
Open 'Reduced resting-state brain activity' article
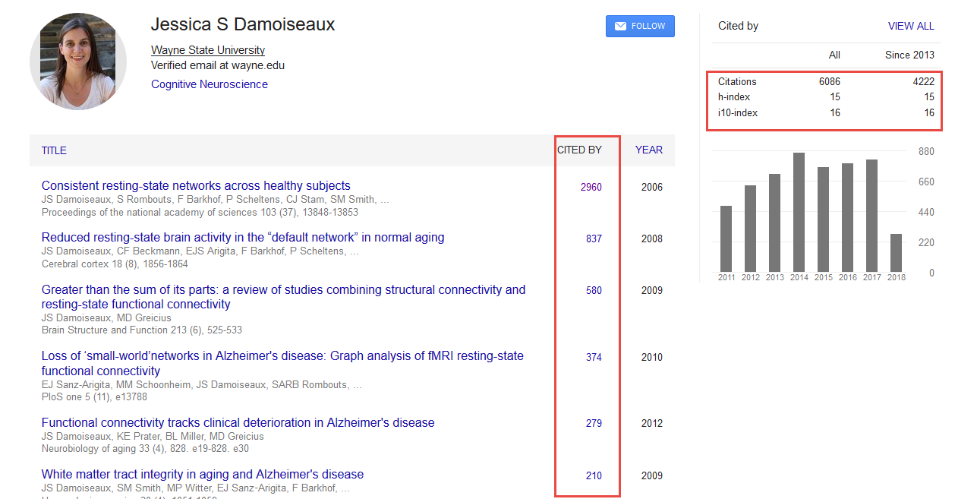pos(243,237)
